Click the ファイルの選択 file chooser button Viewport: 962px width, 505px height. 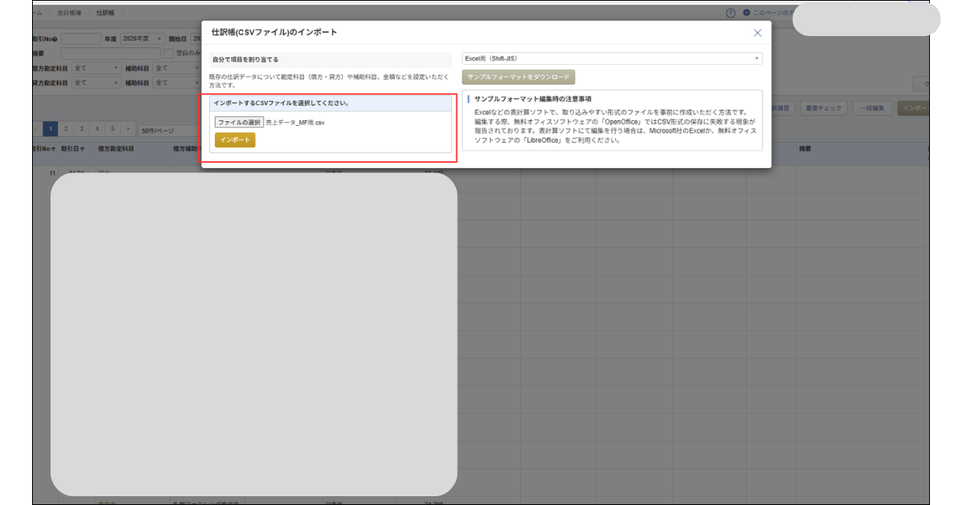click(239, 122)
